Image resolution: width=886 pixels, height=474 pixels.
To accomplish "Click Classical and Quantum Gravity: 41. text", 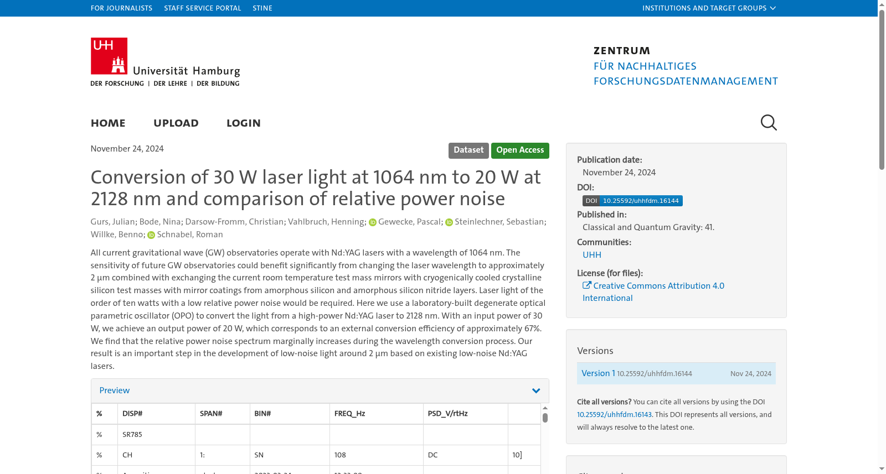I will click(x=648, y=227).
